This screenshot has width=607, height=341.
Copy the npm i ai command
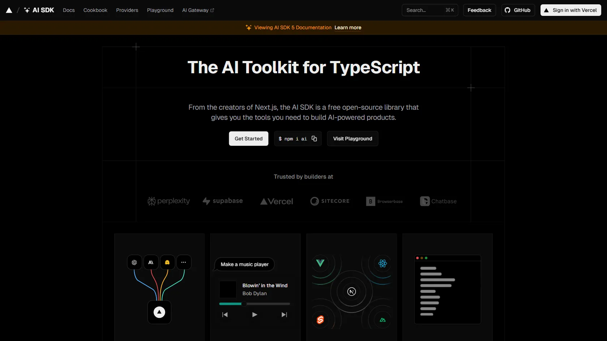coord(314,139)
